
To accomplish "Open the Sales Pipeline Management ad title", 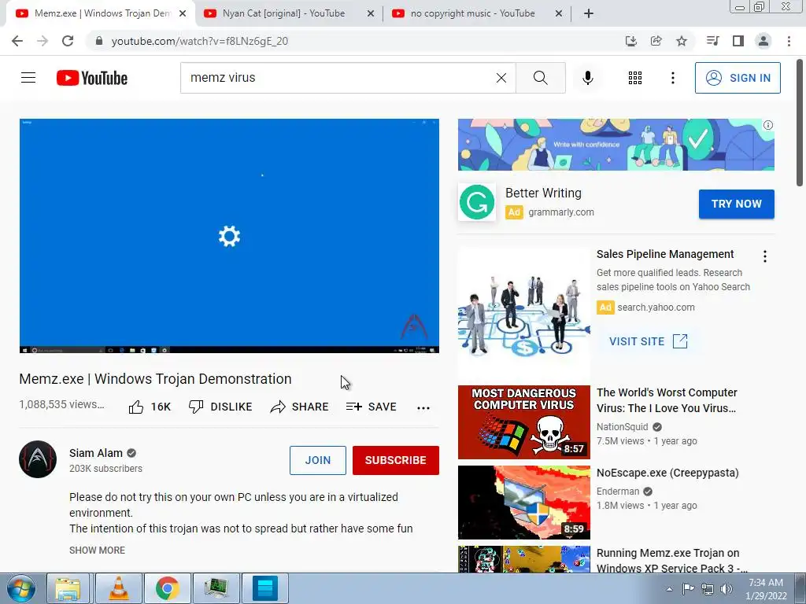I will 665,254.
